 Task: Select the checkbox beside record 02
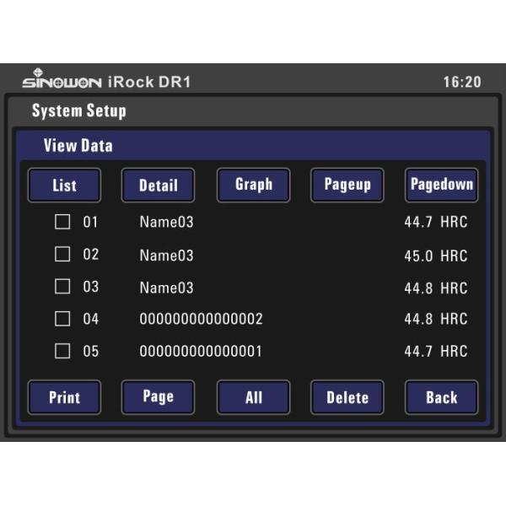click(x=62, y=255)
